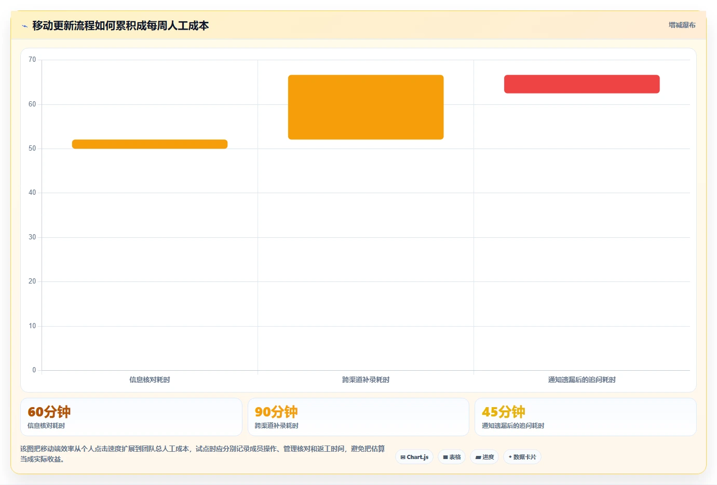Click the 信息核对耗时 caption under 60分钟
Screen dimensions: 717x485
coord(46,426)
